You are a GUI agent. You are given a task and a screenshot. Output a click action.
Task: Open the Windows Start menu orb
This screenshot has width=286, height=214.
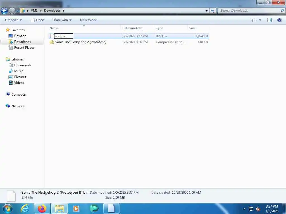click(7, 208)
